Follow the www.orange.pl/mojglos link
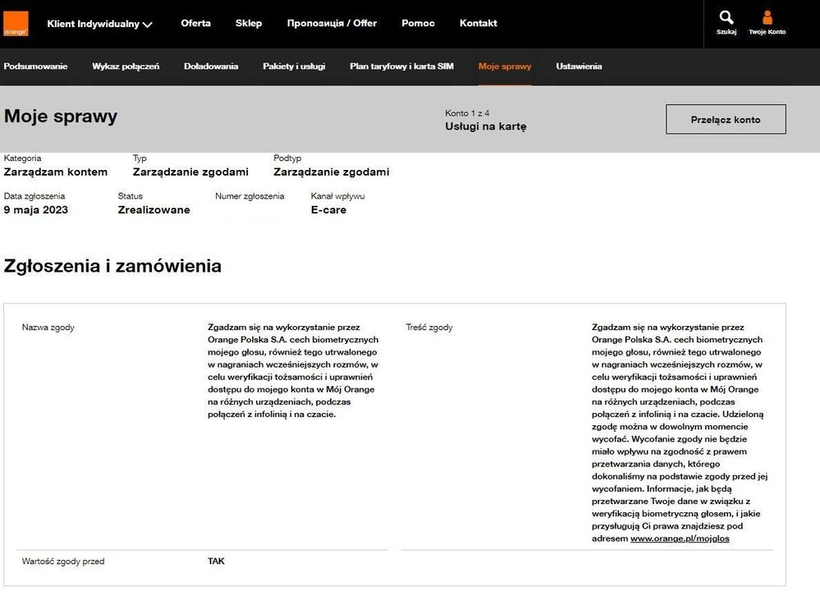820x605 pixels. (x=680, y=539)
